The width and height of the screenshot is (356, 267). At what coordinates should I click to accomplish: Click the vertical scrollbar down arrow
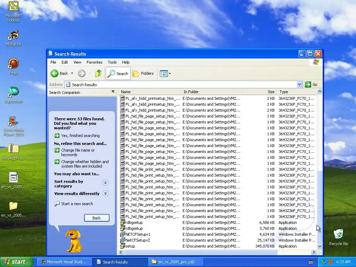click(319, 246)
